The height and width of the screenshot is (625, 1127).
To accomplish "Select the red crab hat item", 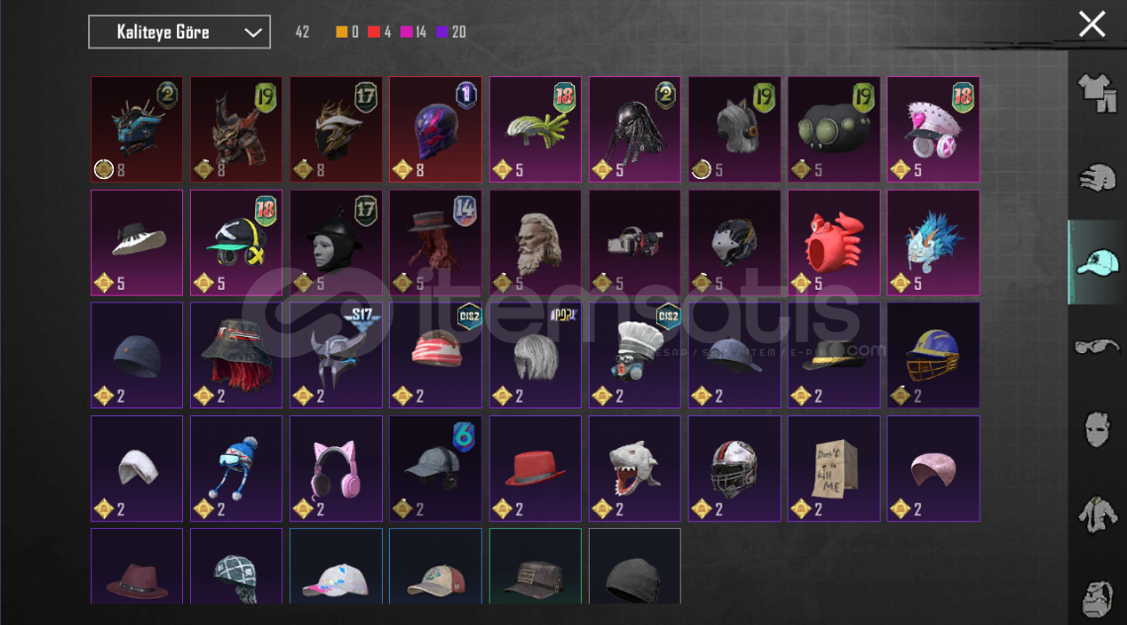I will pyautogui.click(x=833, y=243).
